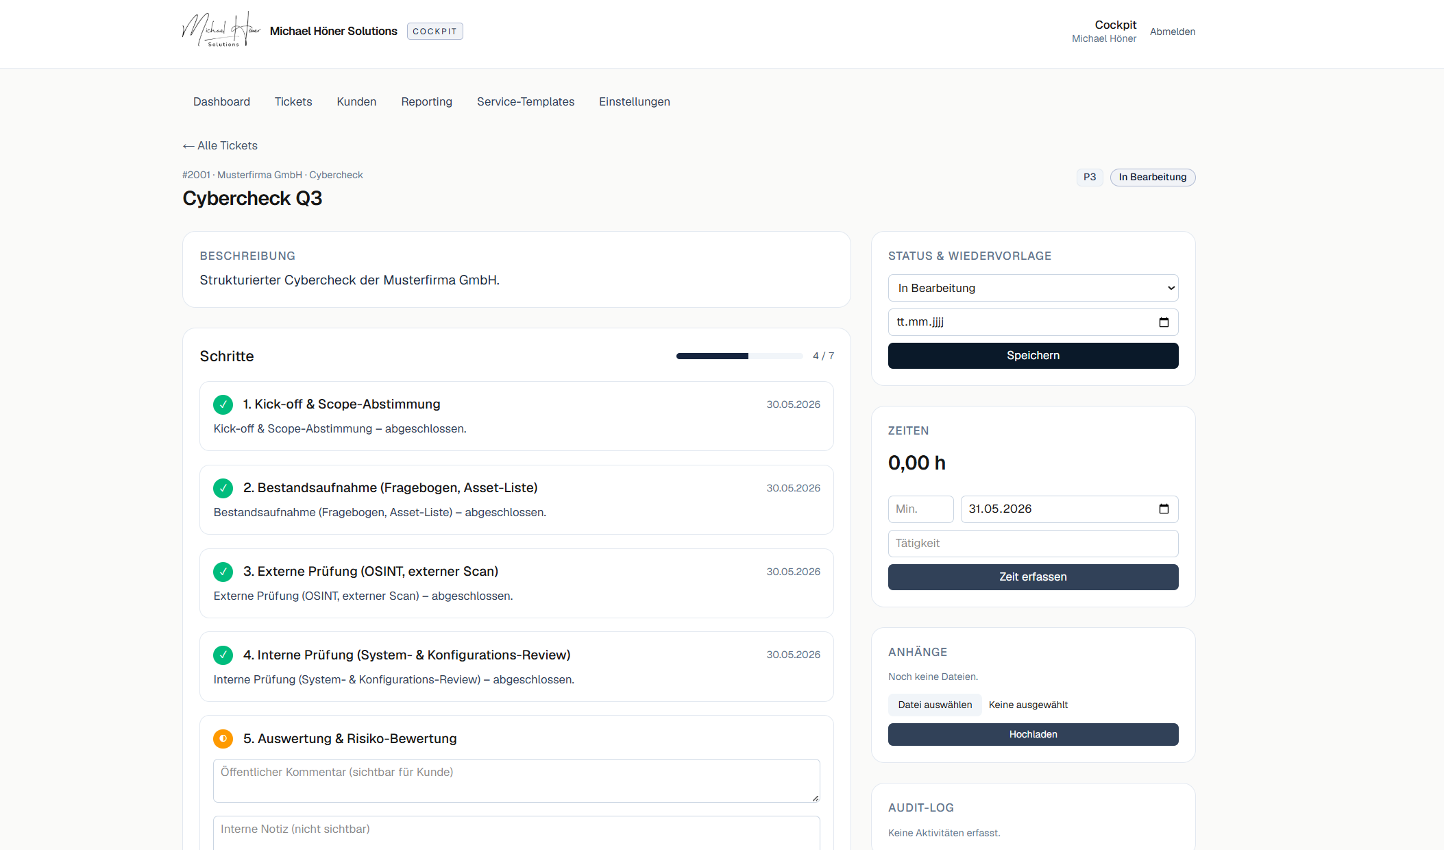This screenshot has height=850, width=1444.
Task: Click date 30.05.2026 on Bestandsaufnahme step
Action: [794, 488]
